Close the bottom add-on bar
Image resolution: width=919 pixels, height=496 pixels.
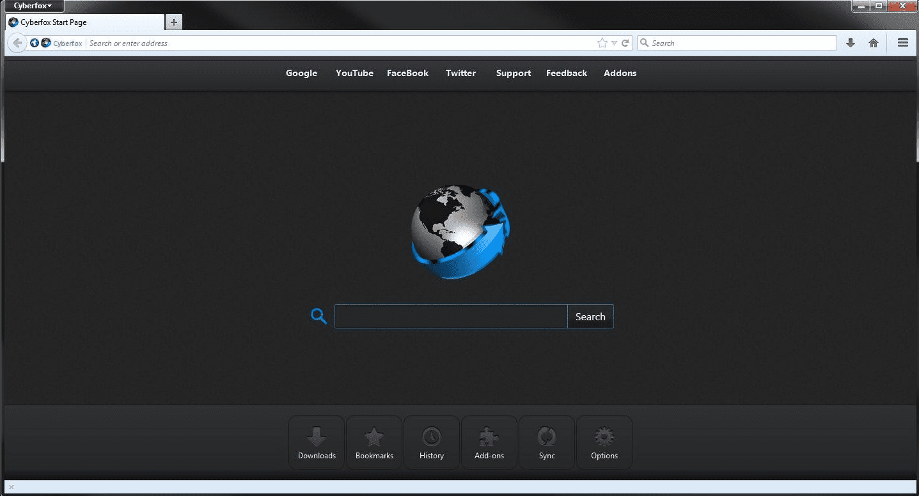[11, 487]
